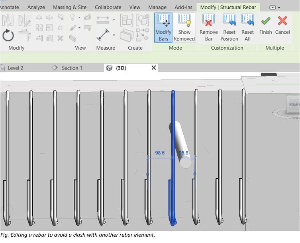Click the Linework tool icon
The width and height of the screenshot is (300, 243).
pos(87,28)
